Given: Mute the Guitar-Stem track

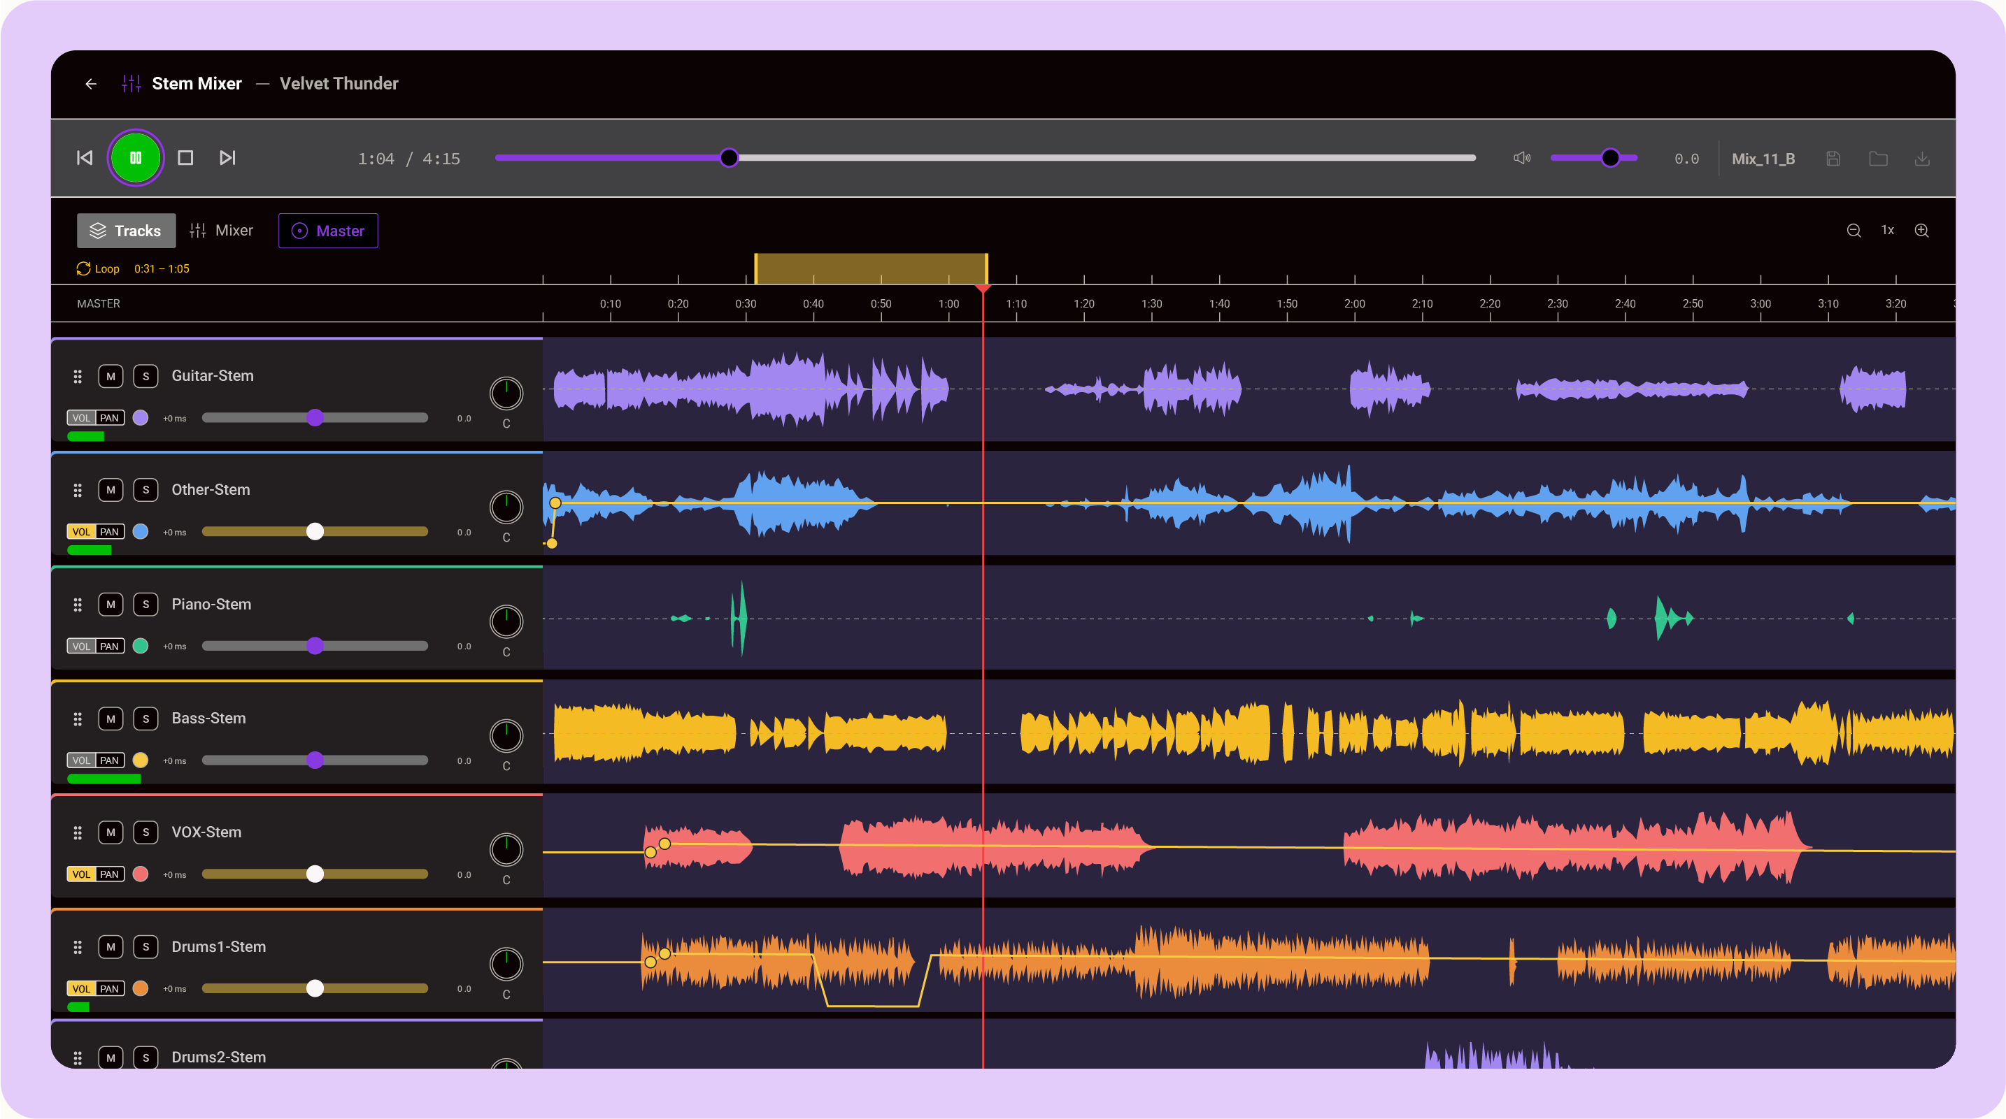Looking at the screenshot, I should (x=111, y=376).
